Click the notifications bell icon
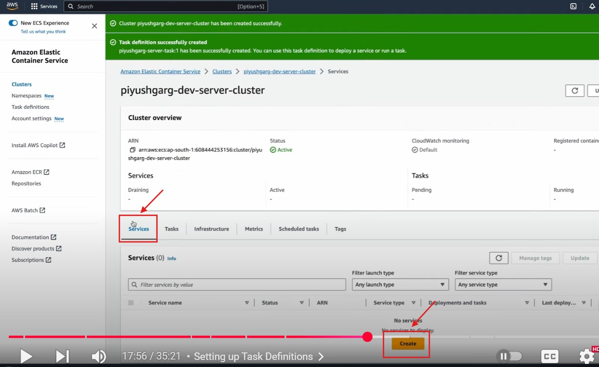The width and height of the screenshot is (599, 367). point(592,7)
